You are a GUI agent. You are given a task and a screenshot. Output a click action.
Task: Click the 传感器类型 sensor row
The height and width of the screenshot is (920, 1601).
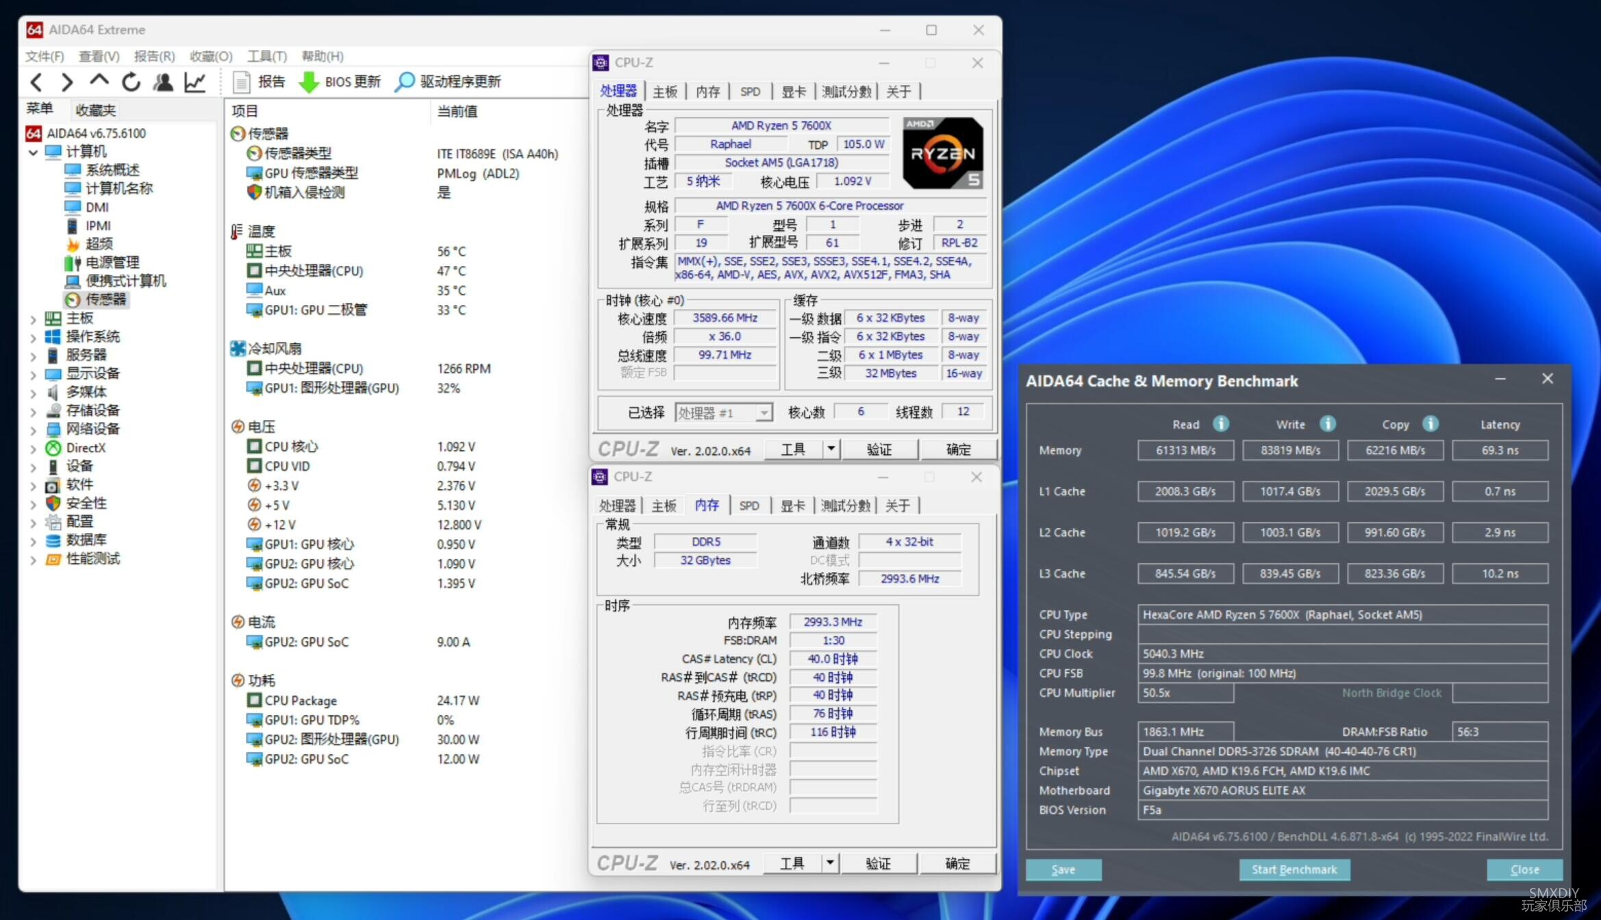pyautogui.click(x=403, y=153)
